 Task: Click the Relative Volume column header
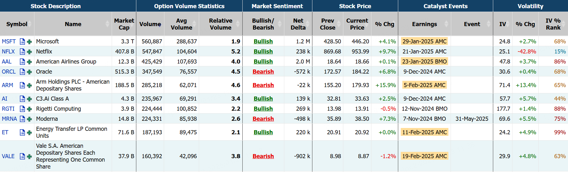tap(221, 24)
